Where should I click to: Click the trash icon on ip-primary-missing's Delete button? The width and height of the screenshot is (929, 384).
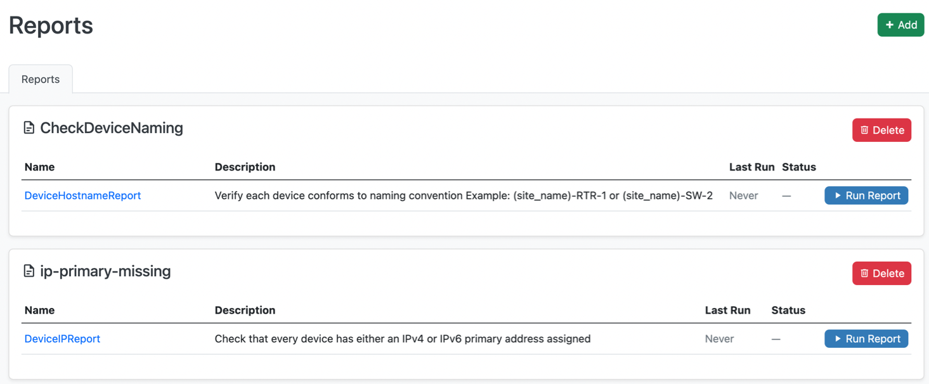click(864, 273)
